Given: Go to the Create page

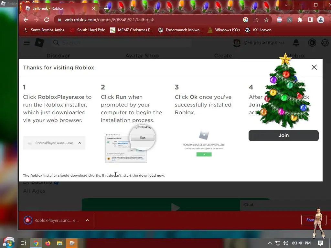Looking at the screenshot, I should (223, 56).
